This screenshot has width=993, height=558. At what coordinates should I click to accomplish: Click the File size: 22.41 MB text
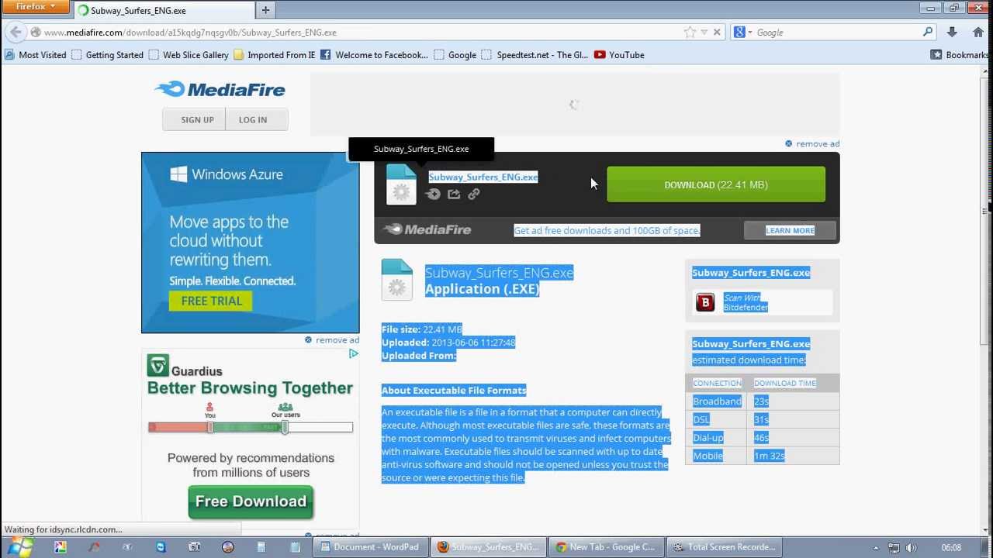tap(422, 329)
